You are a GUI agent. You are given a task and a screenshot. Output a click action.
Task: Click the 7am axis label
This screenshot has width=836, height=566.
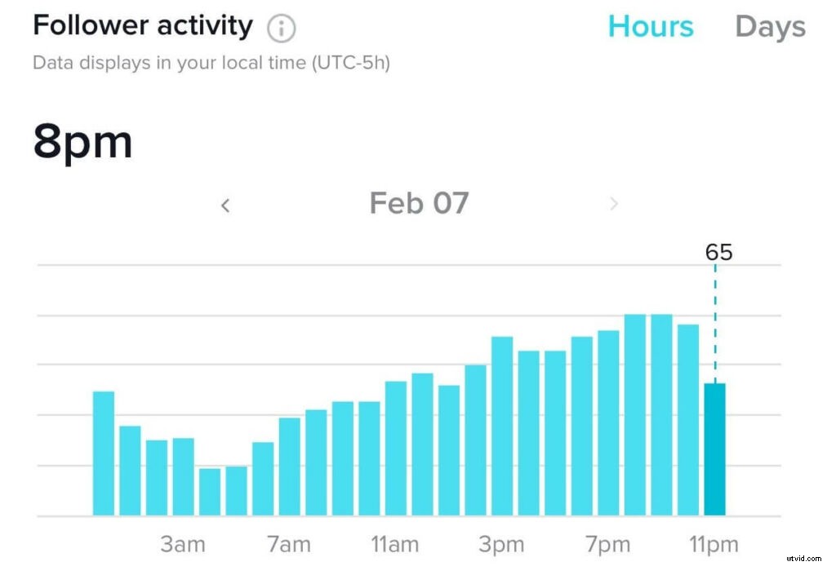point(290,543)
